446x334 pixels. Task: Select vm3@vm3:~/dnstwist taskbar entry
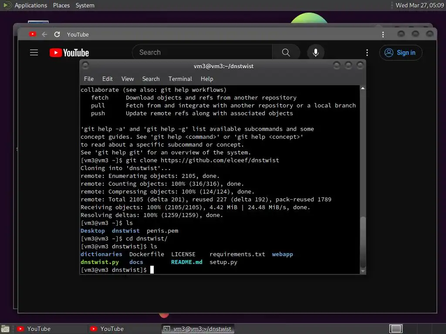coord(198,329)
